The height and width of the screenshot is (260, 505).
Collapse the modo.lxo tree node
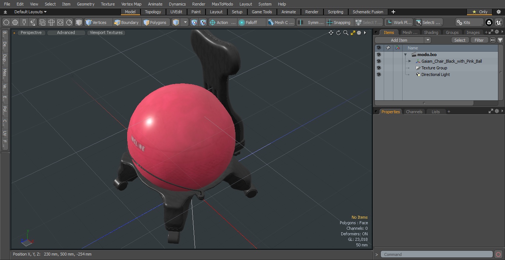click(x=405, y=55)
